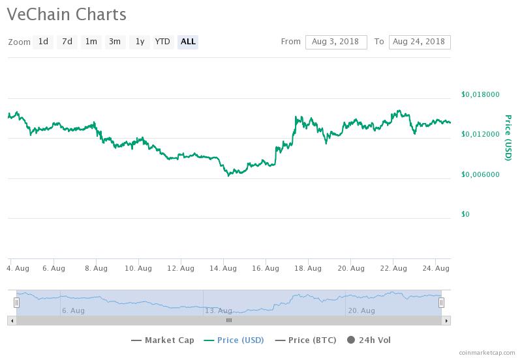Open the coinmarketcap.com credit link
This screenshot has width=522, height=358.
coord(487,353)
